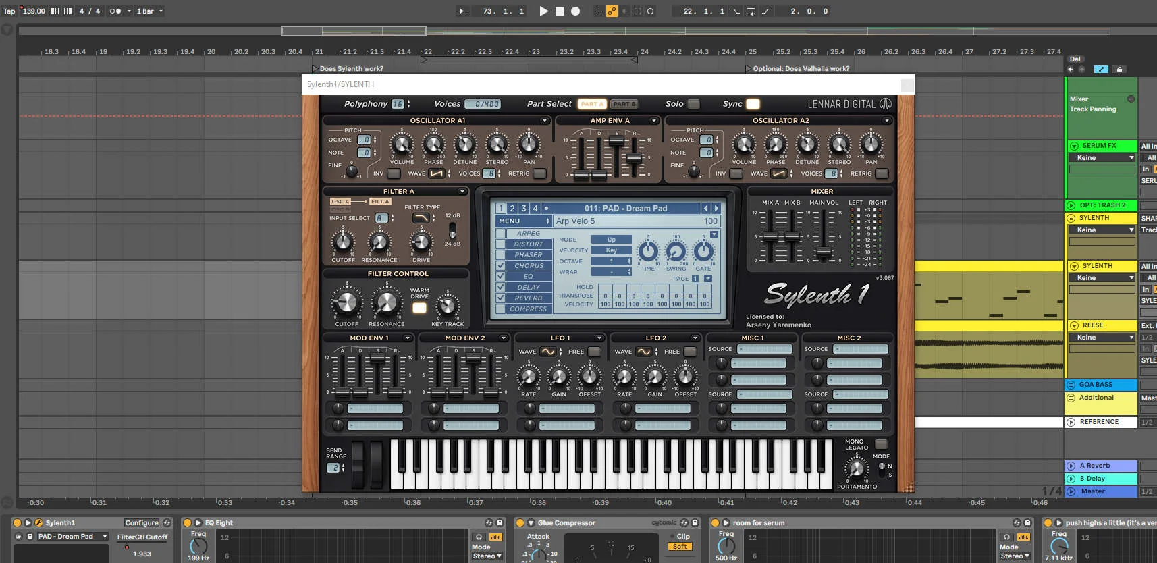Uncheck the CHORUS effect checkbox
Image resolution: width=1157 pixels, height=563 pixels.
[500, 266]
